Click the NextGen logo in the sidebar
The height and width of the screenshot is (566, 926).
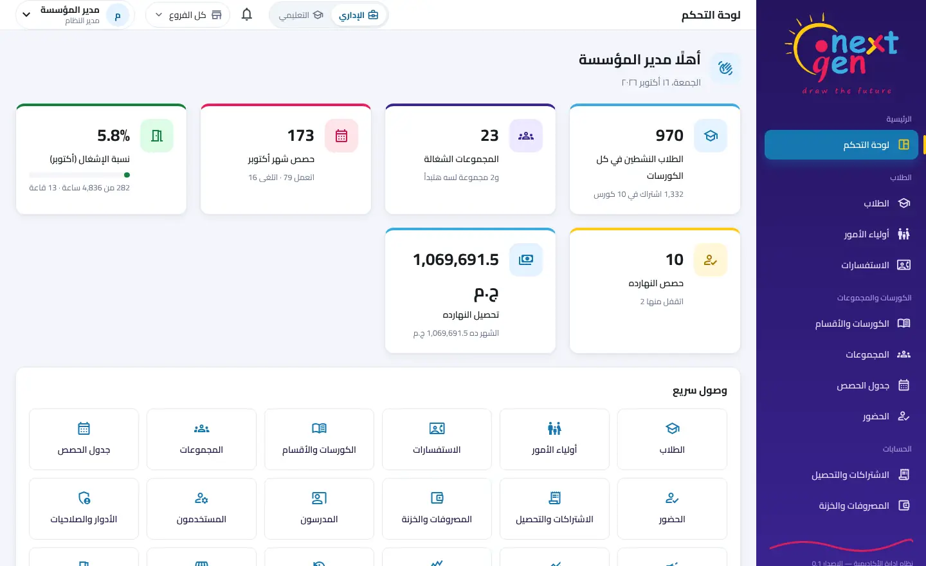click(841, 55)
